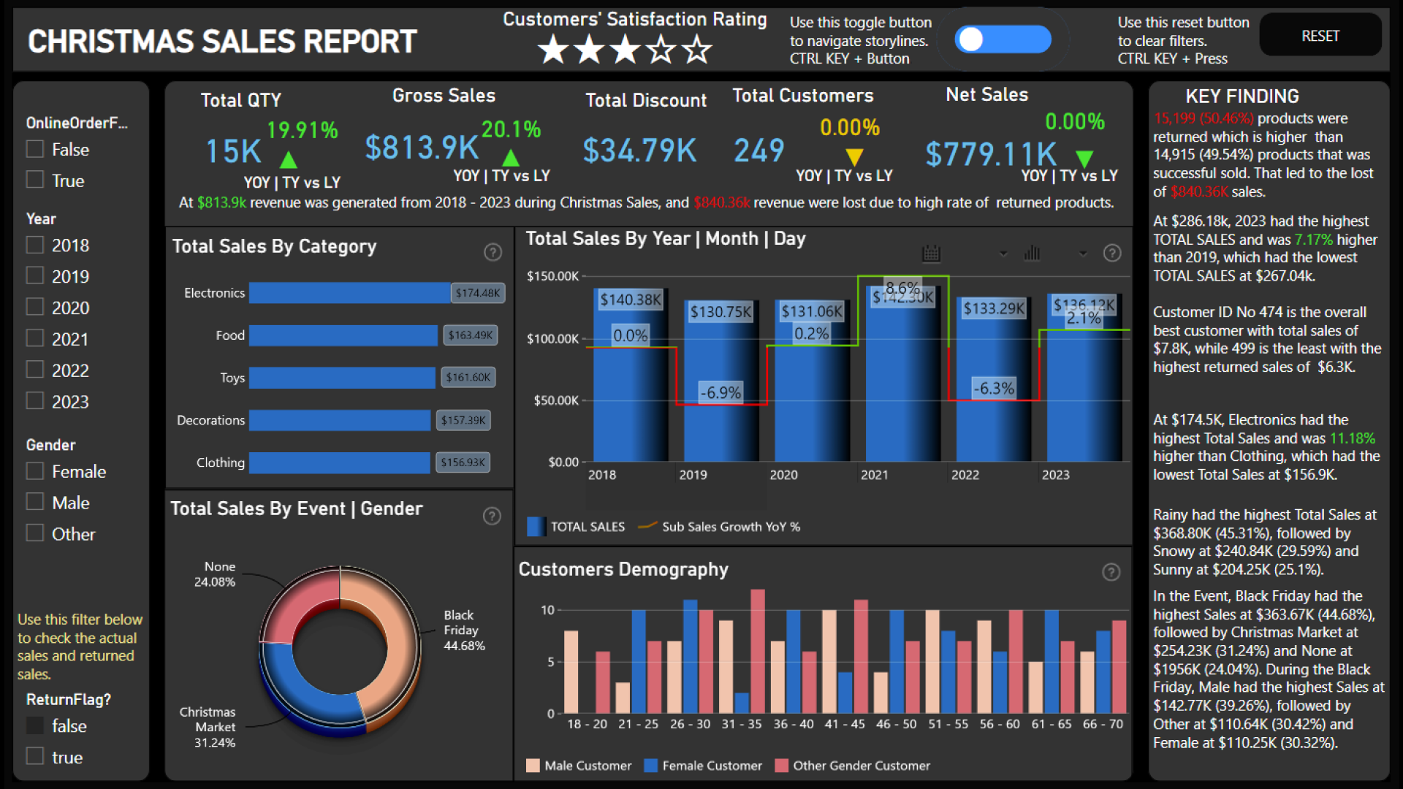Open help tooltip for Total Sales By Event

point(493,516)
